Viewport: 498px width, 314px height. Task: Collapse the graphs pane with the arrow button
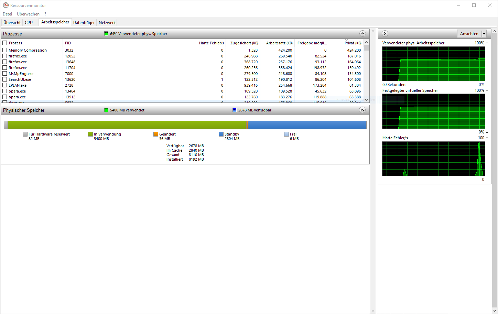coord(385,33)
